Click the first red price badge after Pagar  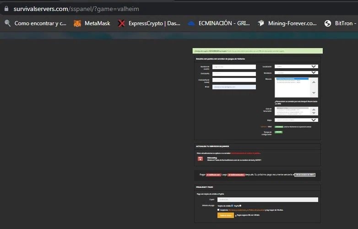point(213,175)
